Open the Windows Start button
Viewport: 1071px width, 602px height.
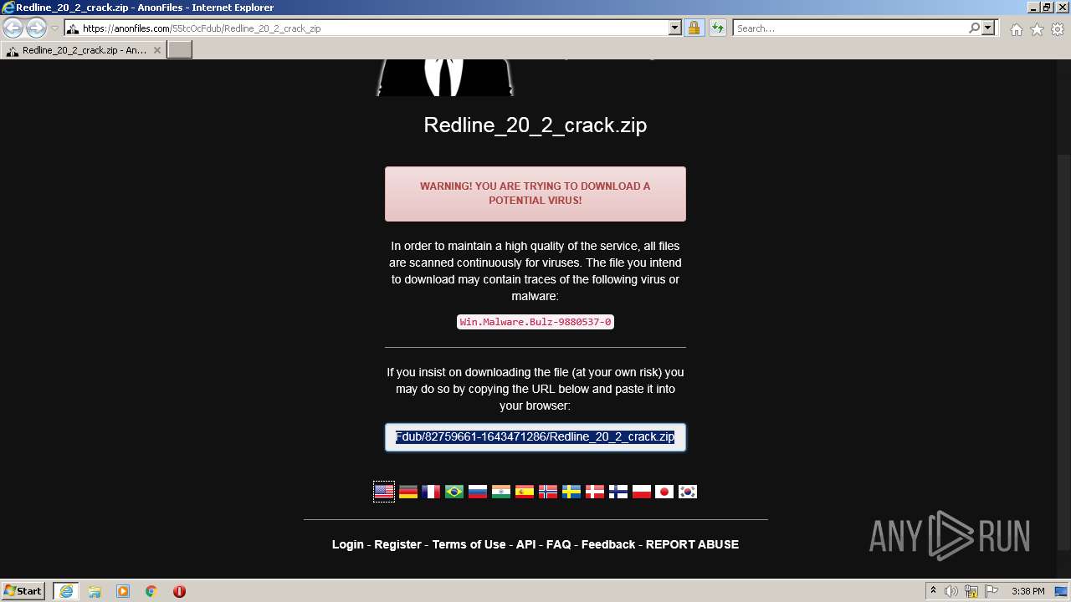coord(23,591)
